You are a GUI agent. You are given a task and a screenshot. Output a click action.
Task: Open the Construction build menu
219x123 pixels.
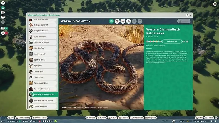[137, 118]
